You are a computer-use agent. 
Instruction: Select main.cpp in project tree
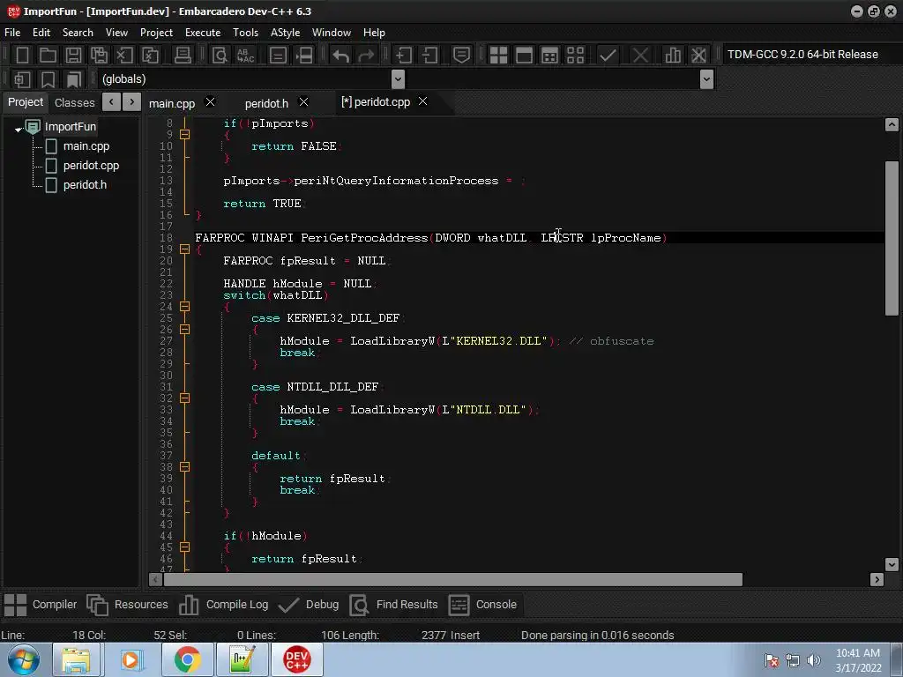[x=86, y=146]
